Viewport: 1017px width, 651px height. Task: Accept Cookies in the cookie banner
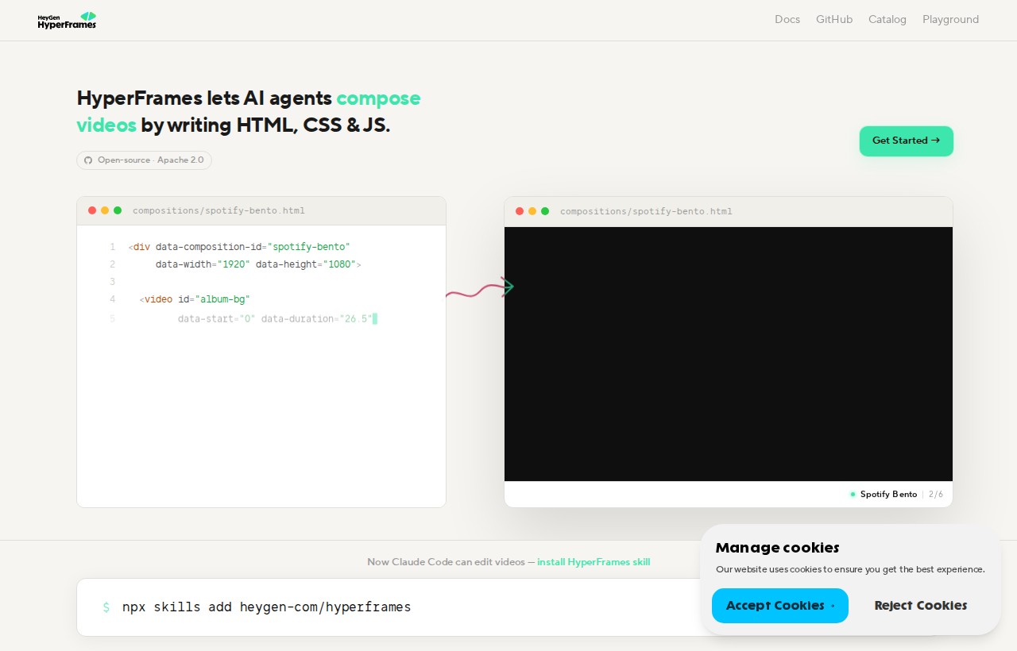point(780,606)
